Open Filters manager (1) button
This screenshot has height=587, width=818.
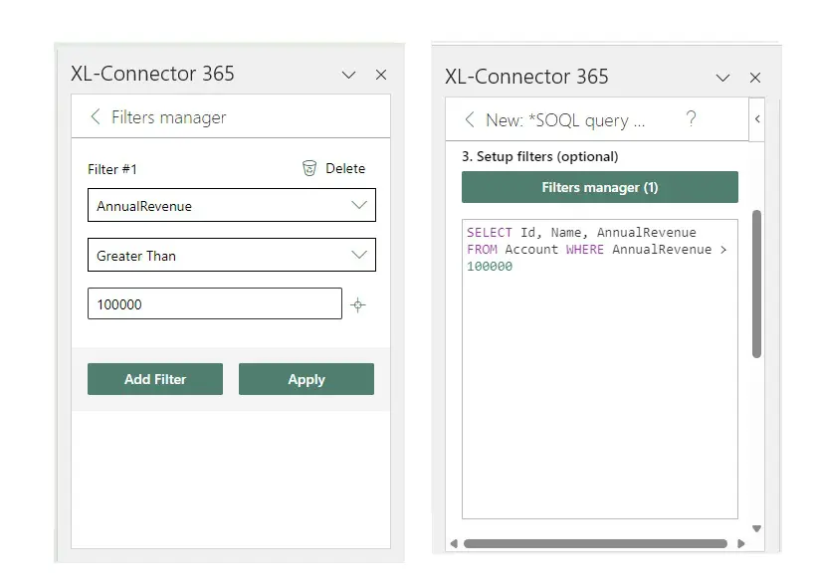(x=599, y=187)
